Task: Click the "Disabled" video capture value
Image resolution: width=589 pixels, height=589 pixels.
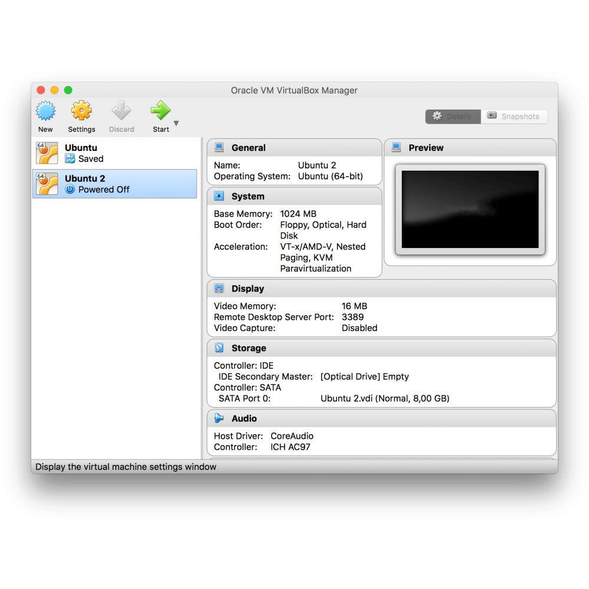Action: point(359,328)
